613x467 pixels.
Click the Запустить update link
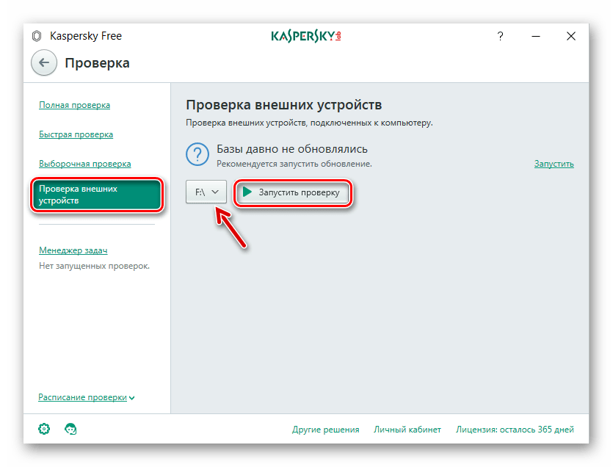click(x=554, y=164)
